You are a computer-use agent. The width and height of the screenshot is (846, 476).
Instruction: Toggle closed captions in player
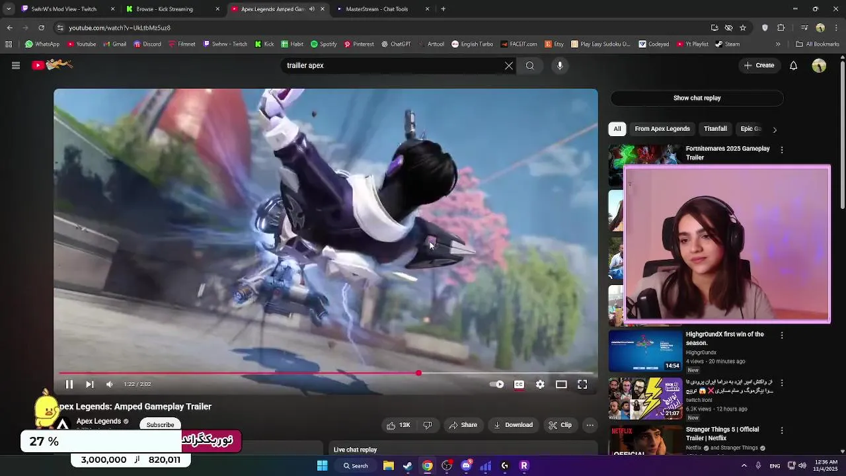click(519, 384)
